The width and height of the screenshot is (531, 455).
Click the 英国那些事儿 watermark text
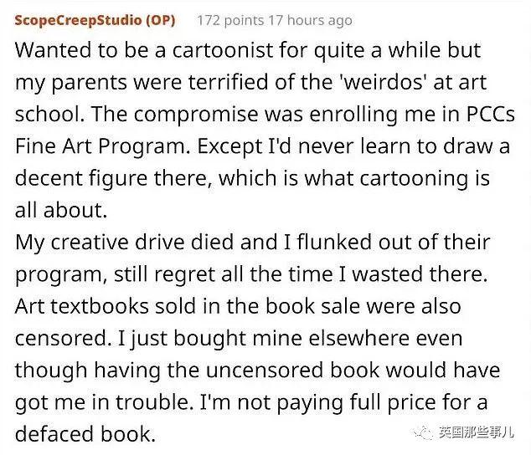(476, 432)
